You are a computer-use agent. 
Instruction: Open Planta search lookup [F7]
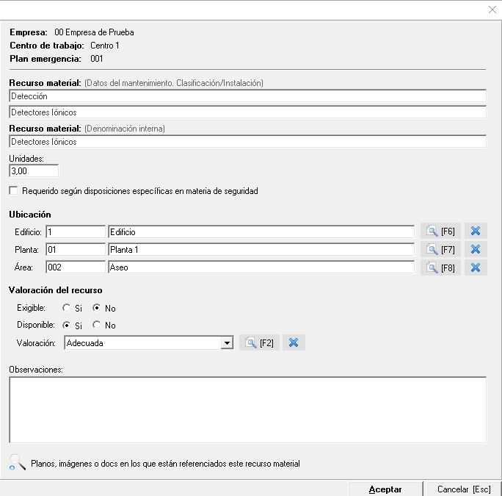pyautogui.click(x=440, y=250)
